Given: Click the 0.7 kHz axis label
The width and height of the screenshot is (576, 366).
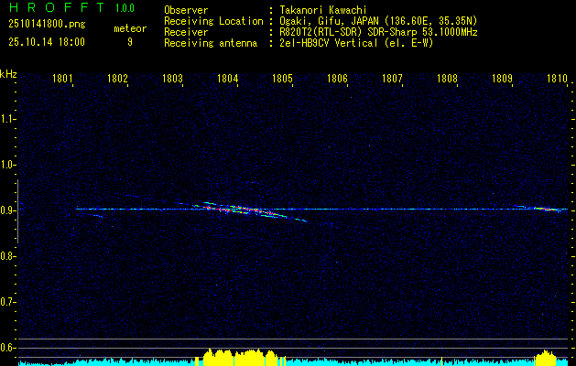Looking at the screenshot, I should click(x=7, y=302).
